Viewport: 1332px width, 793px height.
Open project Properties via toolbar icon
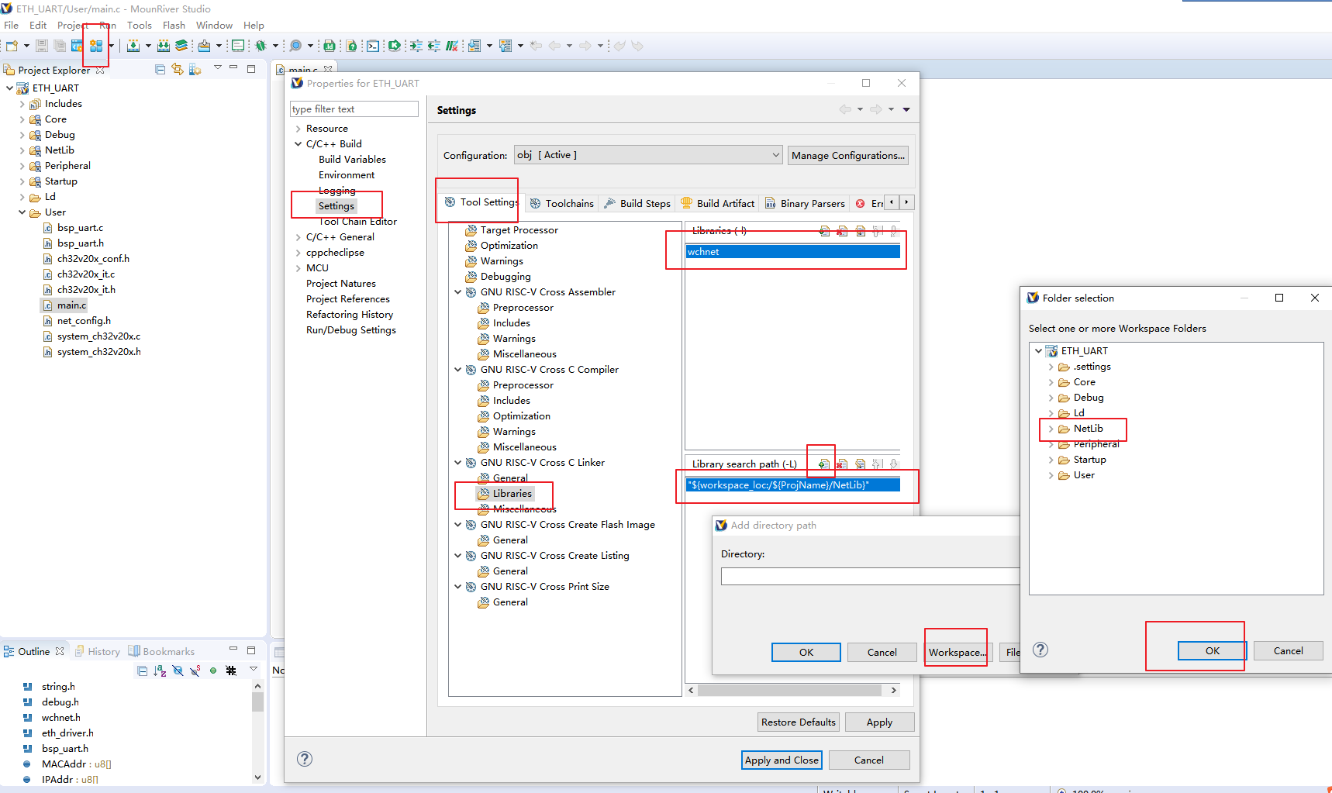[x=96, y=46]
